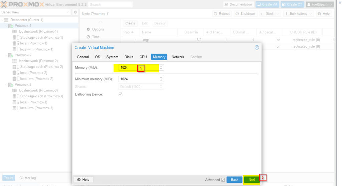Image resolution: width=342 pixels, height=186 pixels.
Task: Collapse the Datacenter tree node
Action: (x=2, y=20)
